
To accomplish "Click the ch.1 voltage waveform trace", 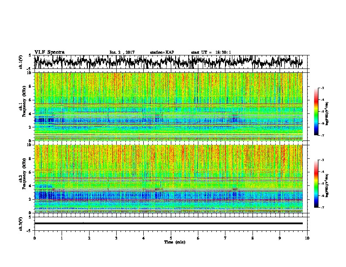I will (168, 62).
